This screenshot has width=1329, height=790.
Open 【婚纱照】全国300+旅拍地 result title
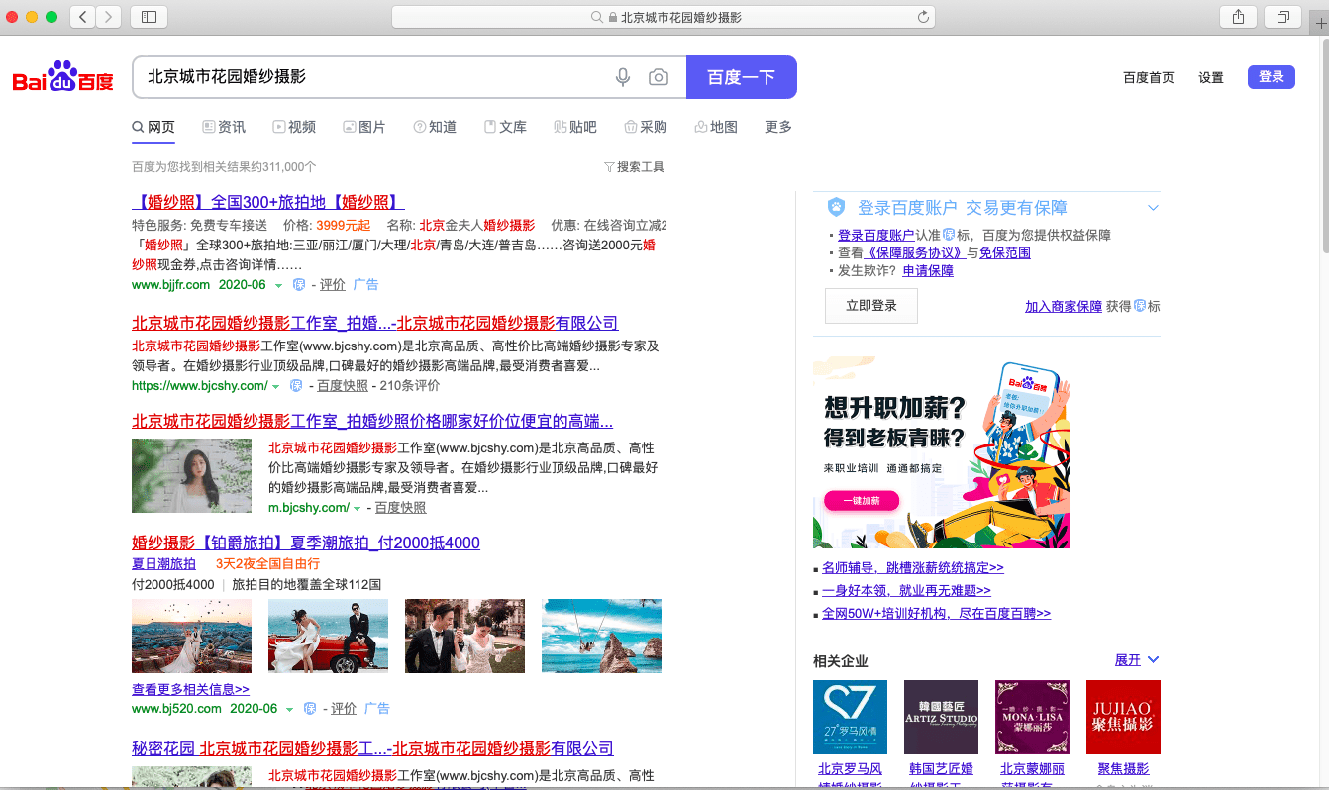(x=268, y=202)
